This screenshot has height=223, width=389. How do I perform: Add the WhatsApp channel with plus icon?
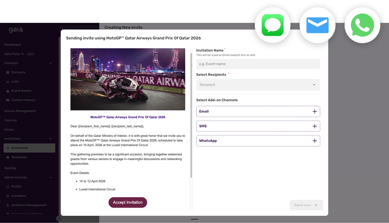[x=314, y=141]
